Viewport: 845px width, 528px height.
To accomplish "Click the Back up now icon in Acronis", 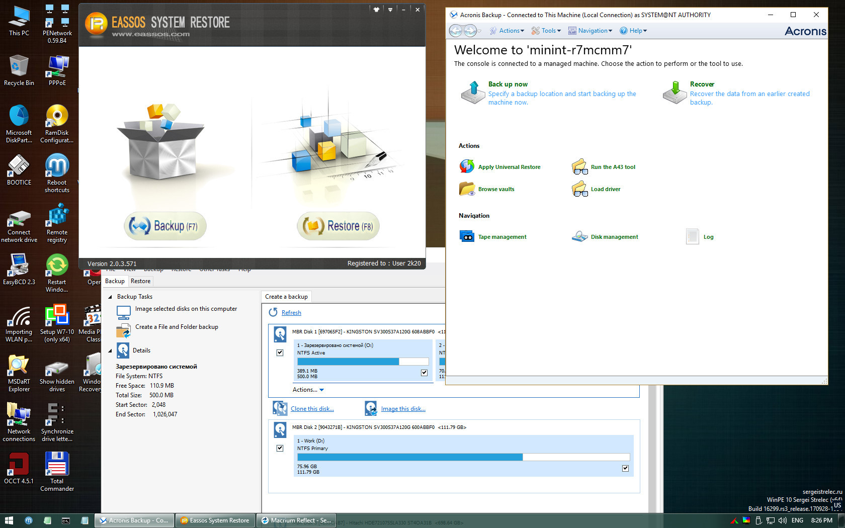I will (473, 93).
